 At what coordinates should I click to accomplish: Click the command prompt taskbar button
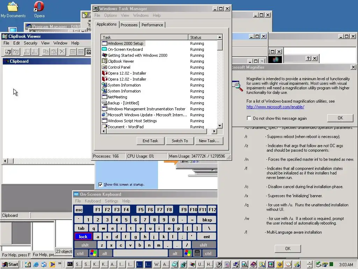pyautogui.click(x=70, y=264)
